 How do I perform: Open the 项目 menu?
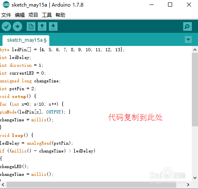coord(33,15)
